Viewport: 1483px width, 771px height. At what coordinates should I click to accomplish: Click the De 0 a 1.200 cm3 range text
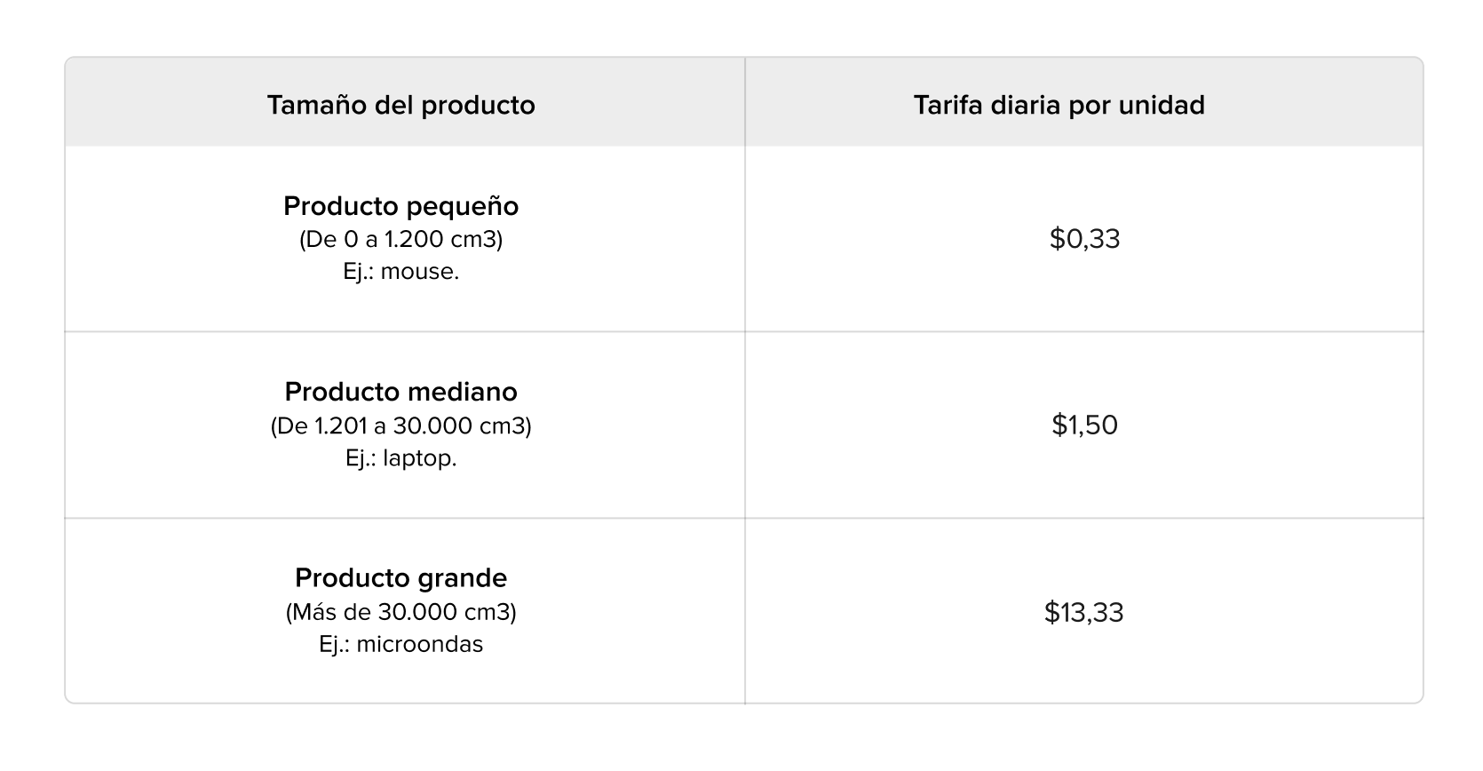coord(401,239)
